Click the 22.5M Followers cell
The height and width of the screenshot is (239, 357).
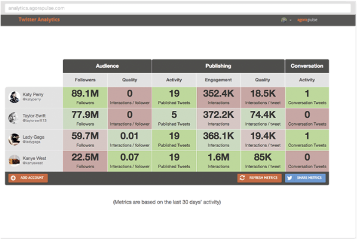[x=85, y=161]
